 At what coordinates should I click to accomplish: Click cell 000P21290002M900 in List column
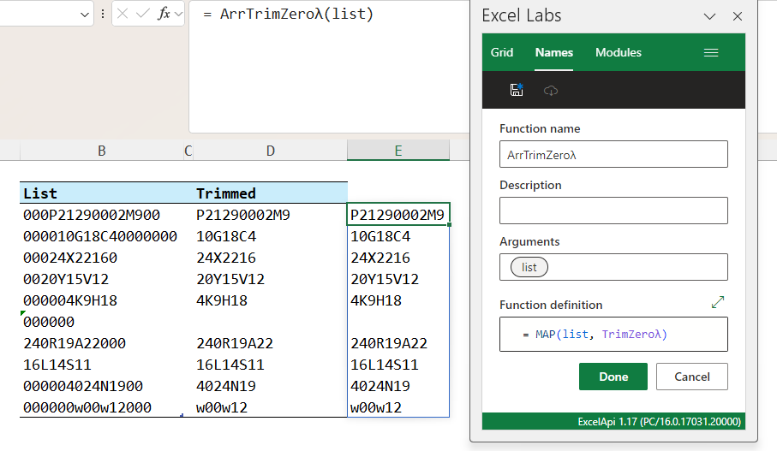92,215
